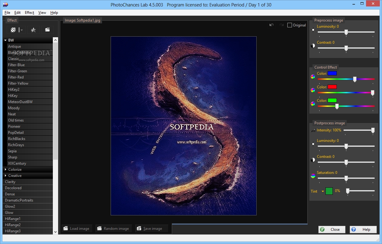Screen dimensions: 382x244
Task: Click the Load image button
Action: (77, 229)
